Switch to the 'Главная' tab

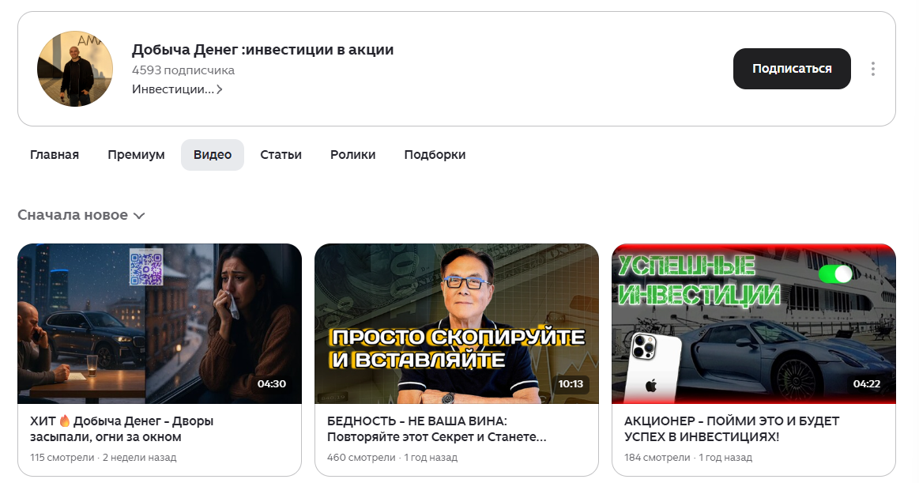[55, 155]
